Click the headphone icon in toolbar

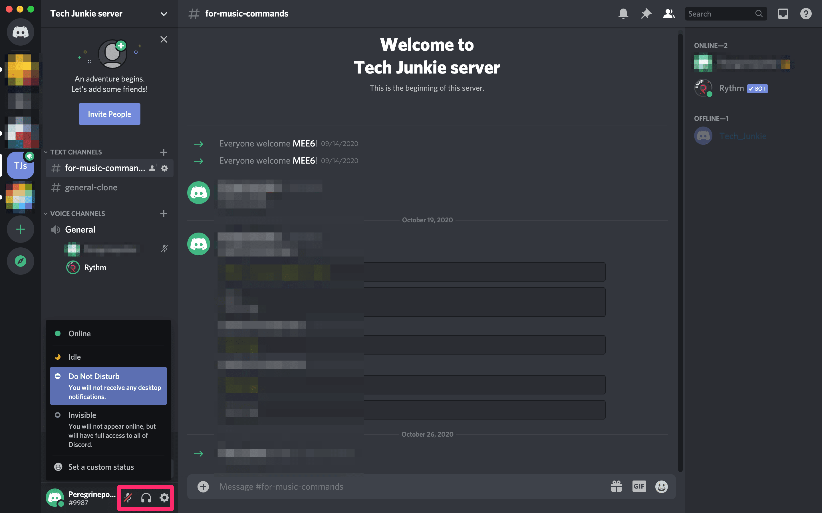coord(146,498)
